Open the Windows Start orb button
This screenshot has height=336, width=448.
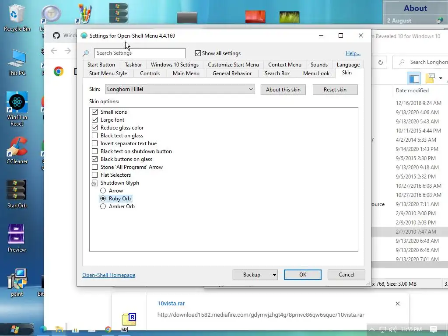(x=15, y=329)
